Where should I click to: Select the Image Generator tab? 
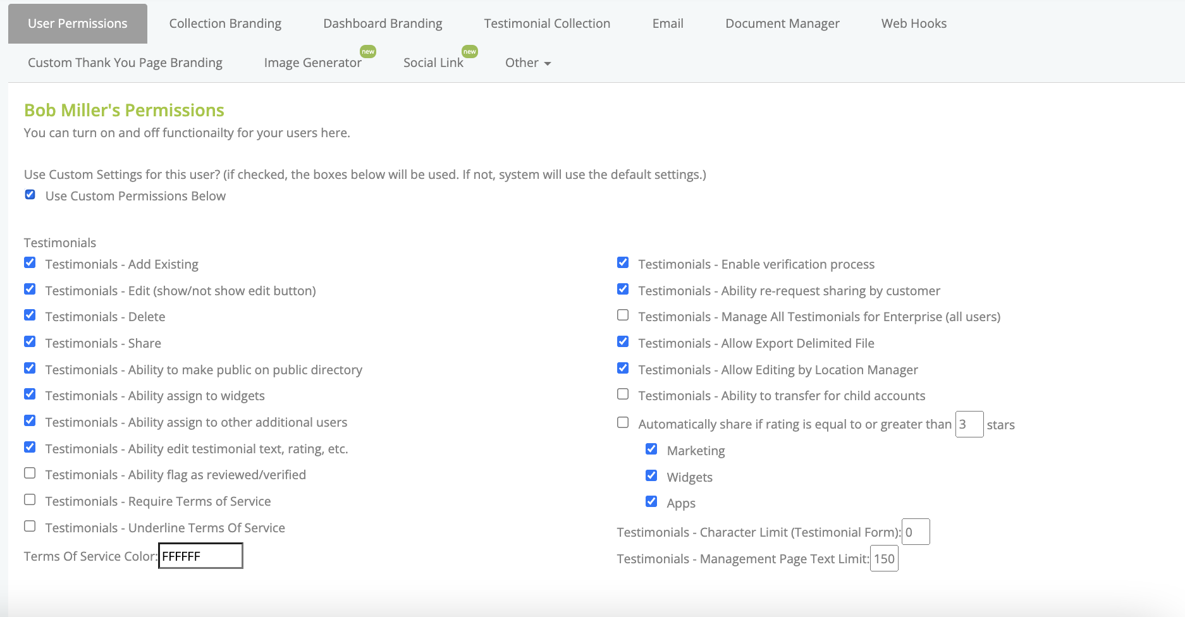pos(313,63)
